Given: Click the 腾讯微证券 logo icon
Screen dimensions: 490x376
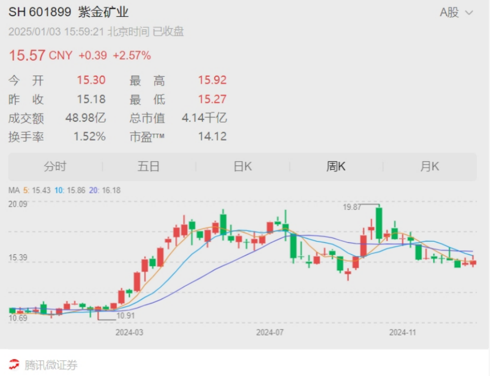Looking at the screenshot, I should pos(15,365).
